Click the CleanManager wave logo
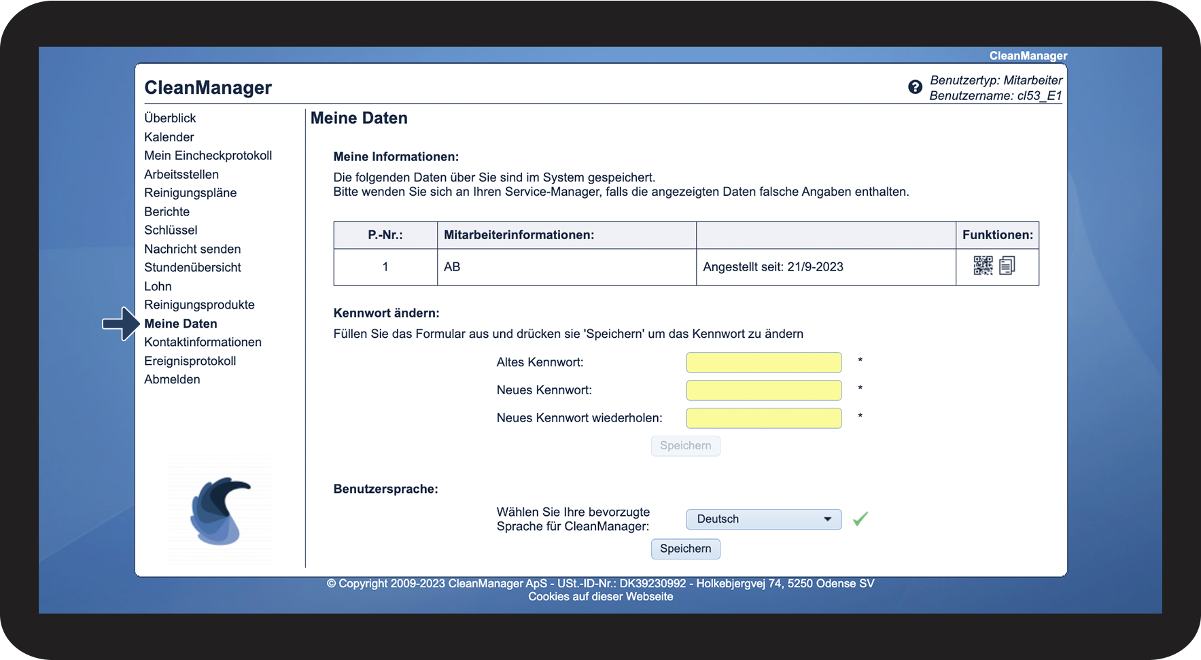Image resolution: width=1201 pixels, height=660 pixels. tap(220, 511)
